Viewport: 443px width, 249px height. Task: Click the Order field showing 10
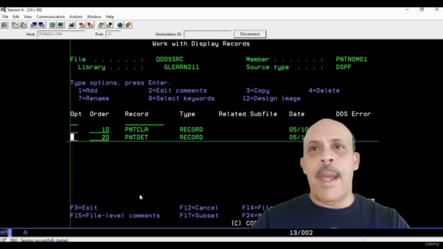[x=100, y=129]
